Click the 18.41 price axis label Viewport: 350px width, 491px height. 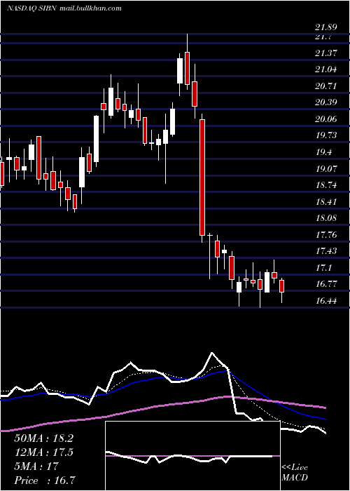(x=326, y=201)
